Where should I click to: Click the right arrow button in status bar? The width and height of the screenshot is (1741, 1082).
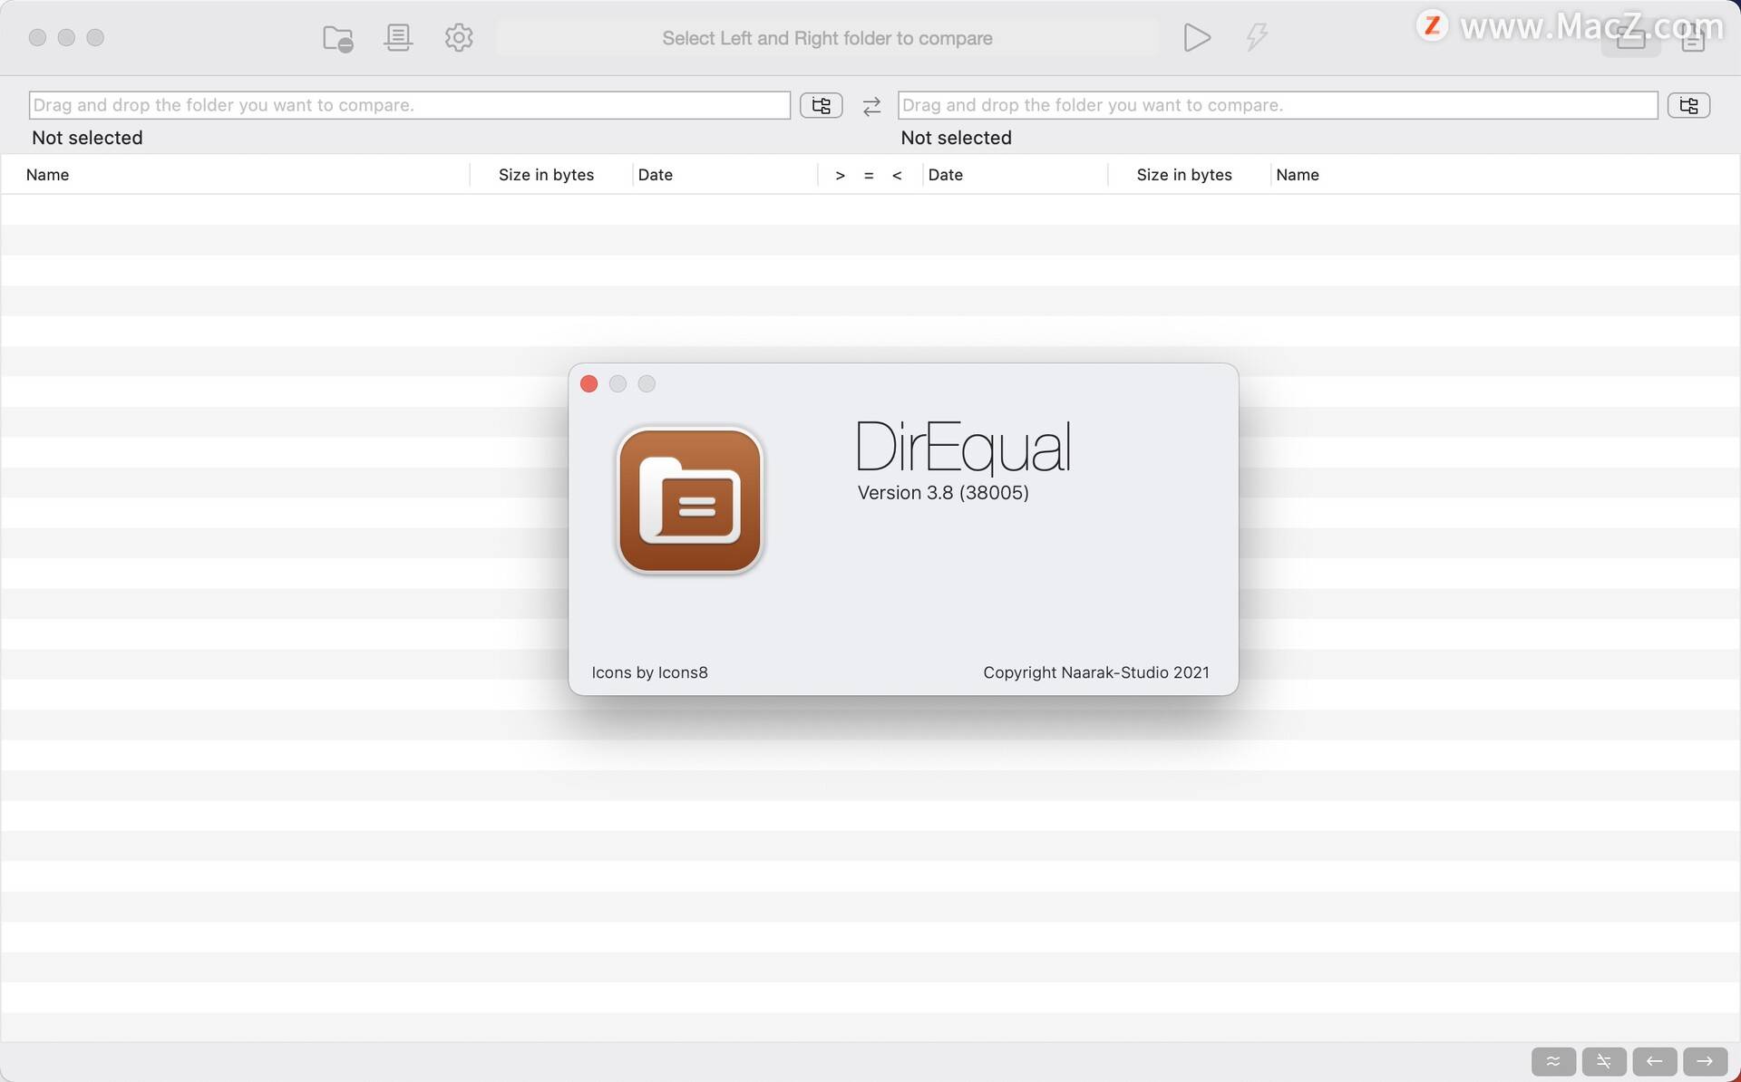coord(1706,1061)
